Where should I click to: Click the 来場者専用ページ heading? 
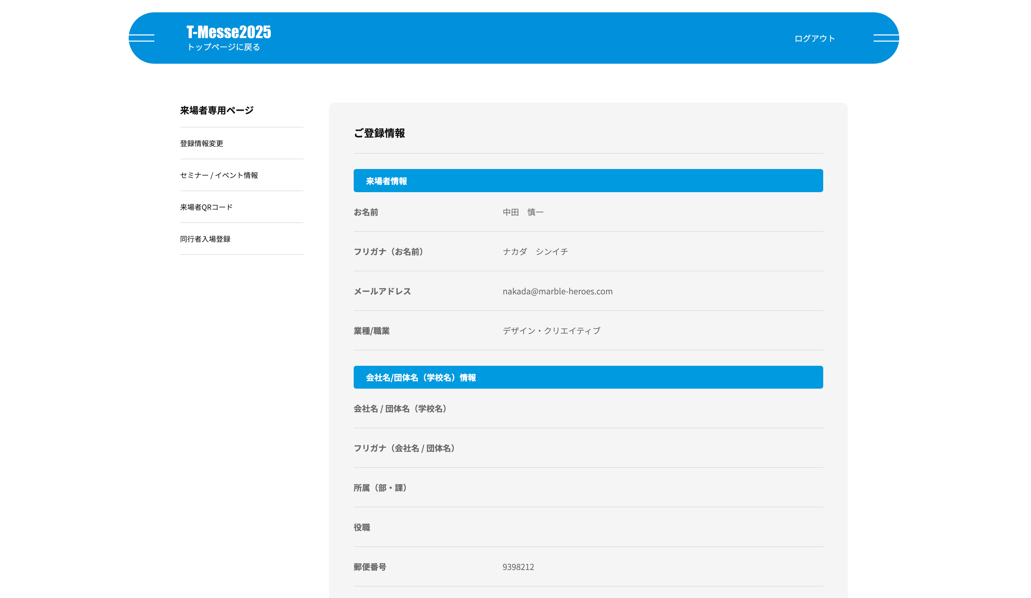point(217,110)
